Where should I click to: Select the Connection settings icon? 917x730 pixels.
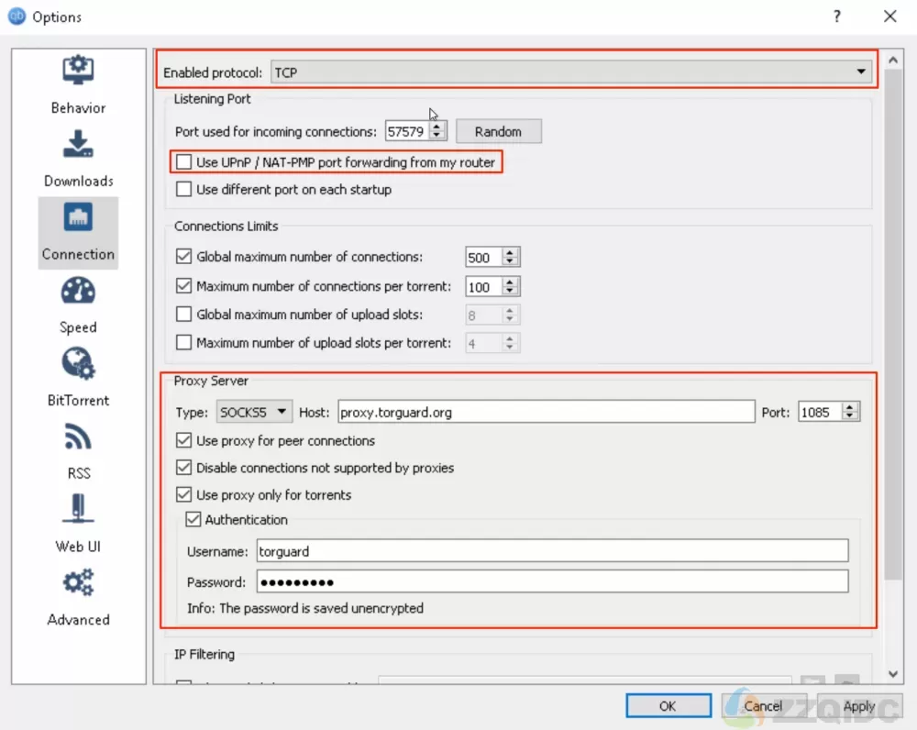pyautogui.click(x=78, y=217)
